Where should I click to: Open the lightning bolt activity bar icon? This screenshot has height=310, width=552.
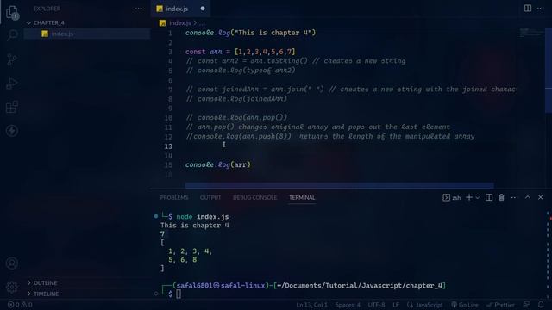[12, 131]
